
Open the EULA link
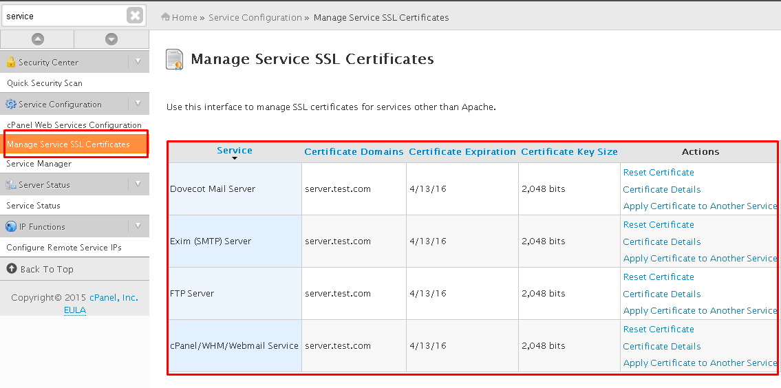pos(75,310)
